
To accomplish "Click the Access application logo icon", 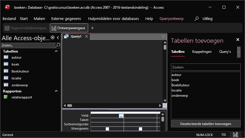I will (7, 7).
